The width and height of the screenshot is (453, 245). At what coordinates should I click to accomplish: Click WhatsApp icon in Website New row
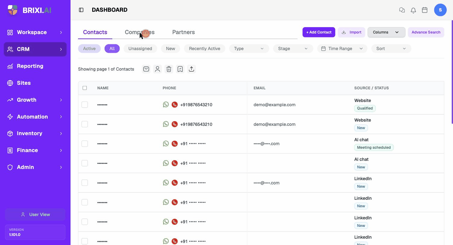click(x=166, y=124)
